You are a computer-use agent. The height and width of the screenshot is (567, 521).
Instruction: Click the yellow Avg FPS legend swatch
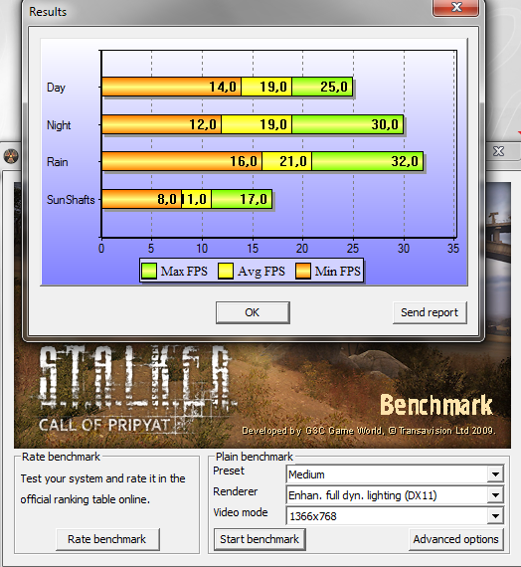[226, 271]
